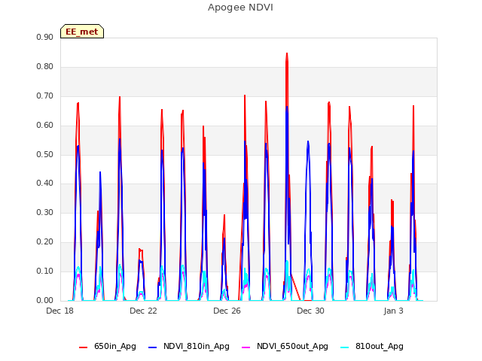Toggle the 650in_Apg legend entry

coord(108,346)
